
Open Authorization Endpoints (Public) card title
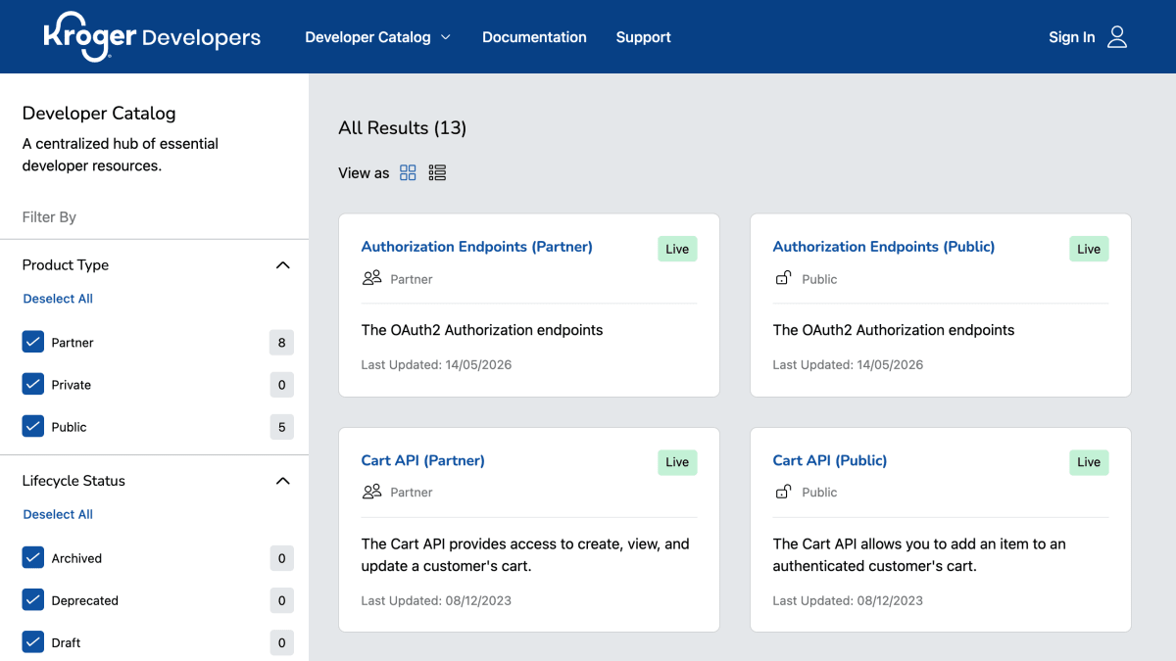pyautogui.click(x=884, y=247)
